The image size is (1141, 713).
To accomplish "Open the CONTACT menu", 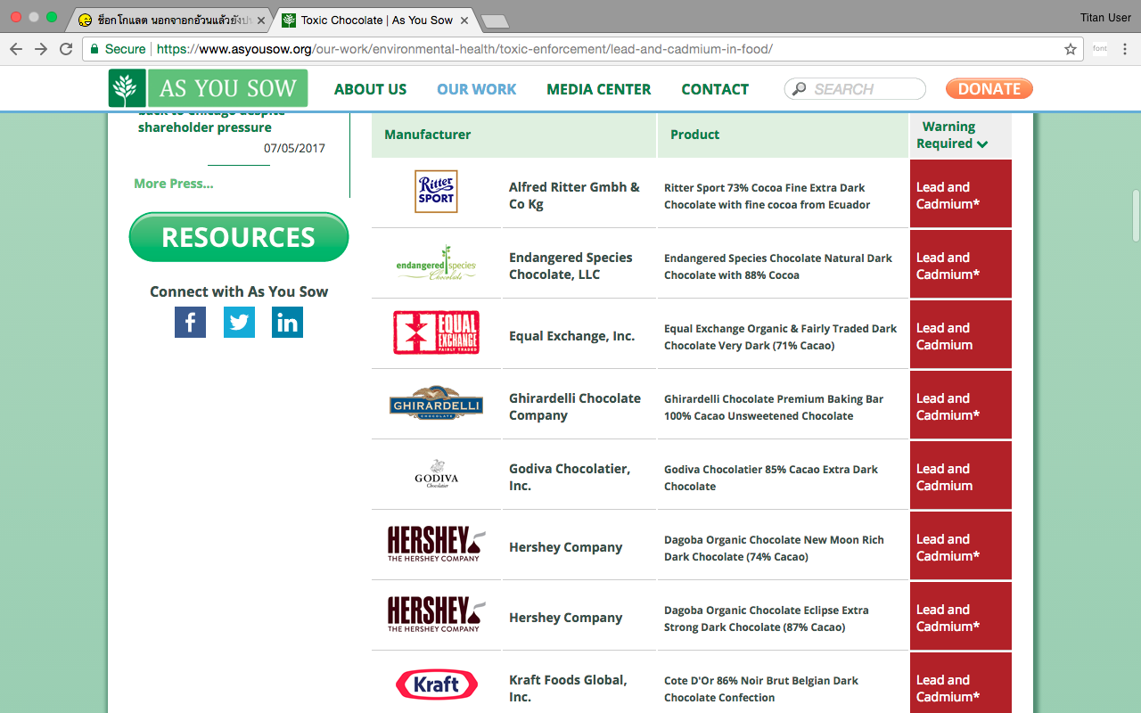I will pyautogui.click(x=715, y=89).
